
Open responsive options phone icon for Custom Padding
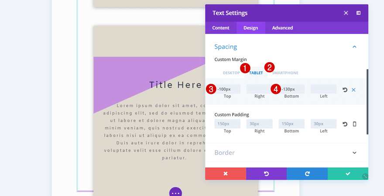point(354,124)
